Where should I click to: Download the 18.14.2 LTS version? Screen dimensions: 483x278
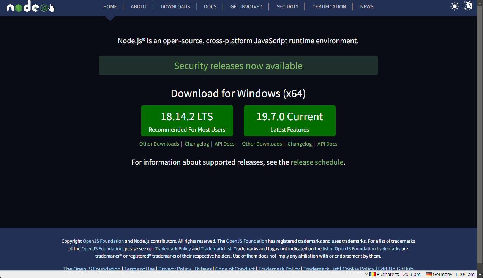pos(187,121)
